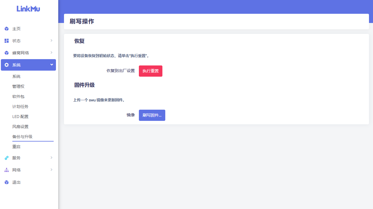Collapse the 系统 menu chevron
The width and height of the screenshot is (373, 209).
[52, 65]
